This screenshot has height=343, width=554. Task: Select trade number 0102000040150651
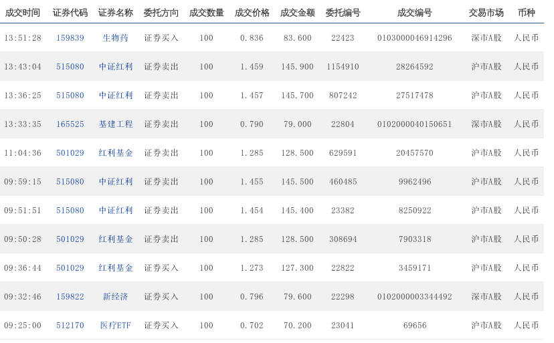[x=414, y=124]
